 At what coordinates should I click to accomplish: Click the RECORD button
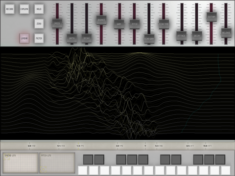pyautogui.click(x=10, y=9)
